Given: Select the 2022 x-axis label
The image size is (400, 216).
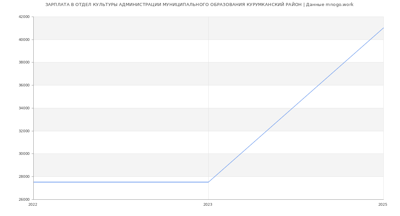Looking at the screenshot, I should (x=33, y=205).
